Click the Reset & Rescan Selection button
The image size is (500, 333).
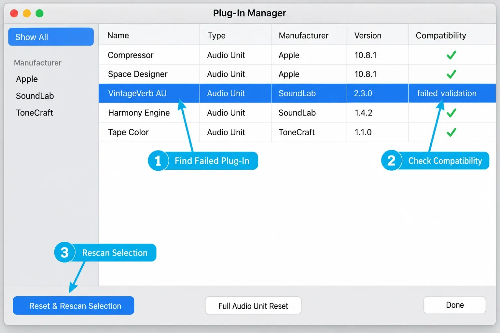pos(74,305)
